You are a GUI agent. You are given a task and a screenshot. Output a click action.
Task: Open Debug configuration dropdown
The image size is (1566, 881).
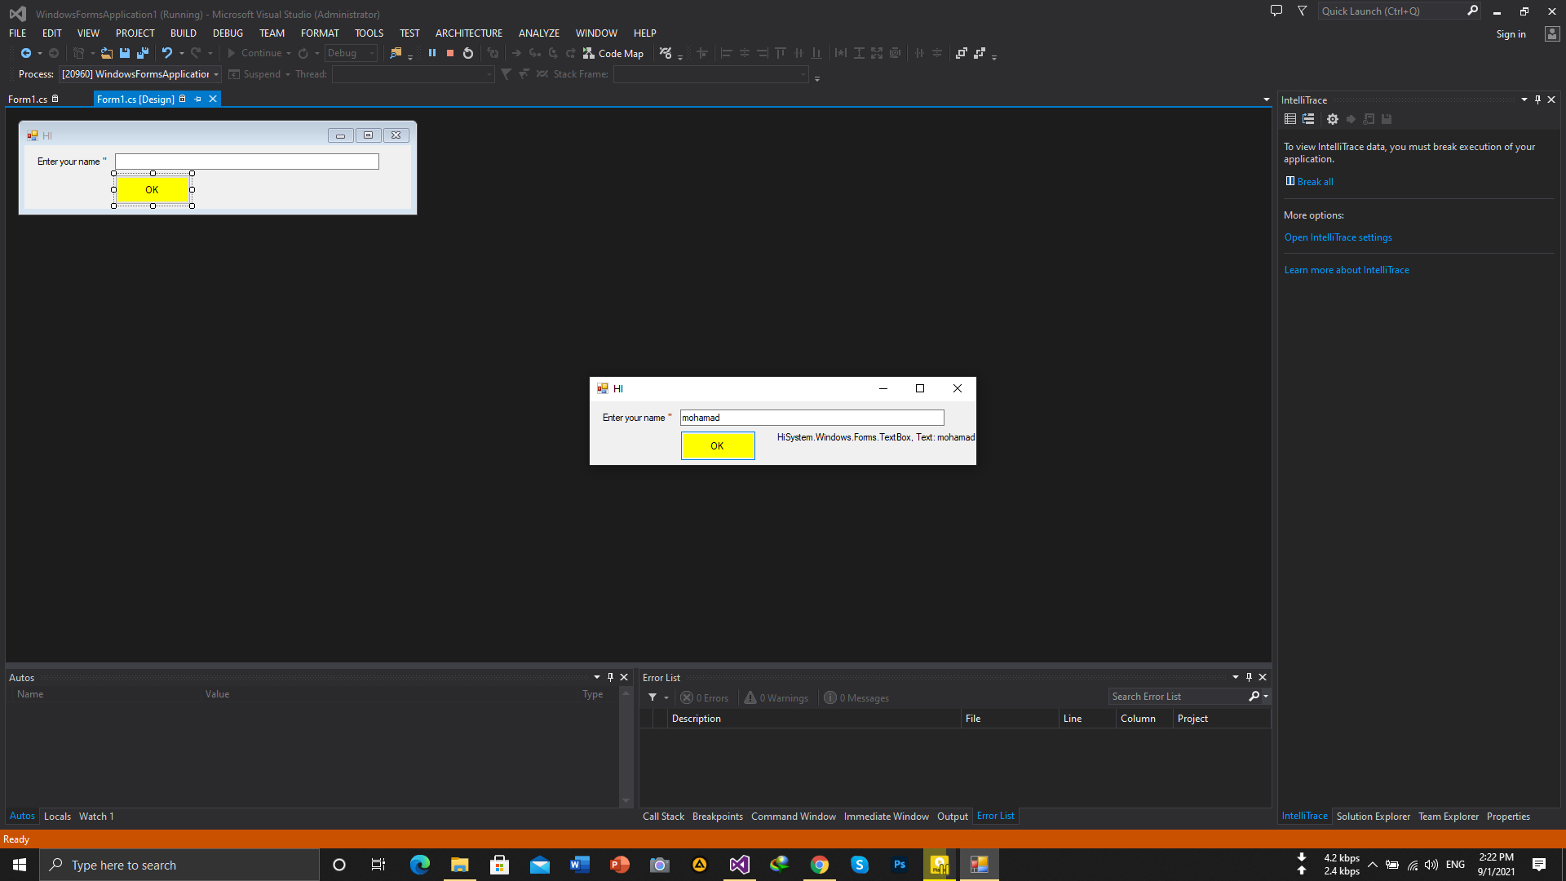tap(352, 53)
